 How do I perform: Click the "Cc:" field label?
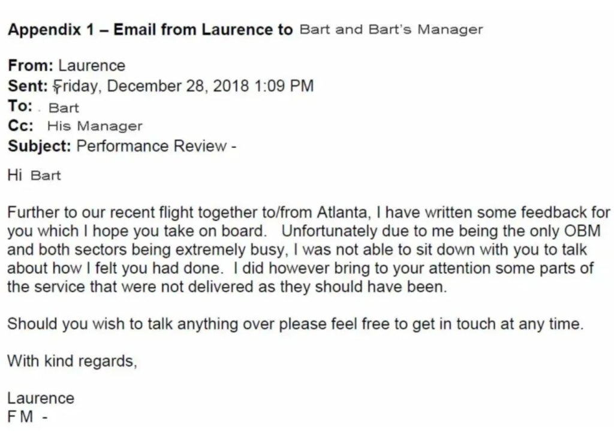pyautogui.click(x=20, y=126)
